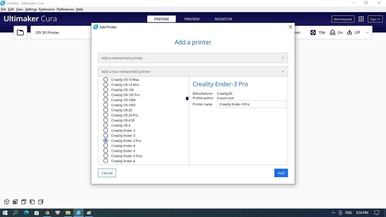Launch Microsoft Edge from taskbar
This screenshot has width=386, height=217.
[26, 213]
